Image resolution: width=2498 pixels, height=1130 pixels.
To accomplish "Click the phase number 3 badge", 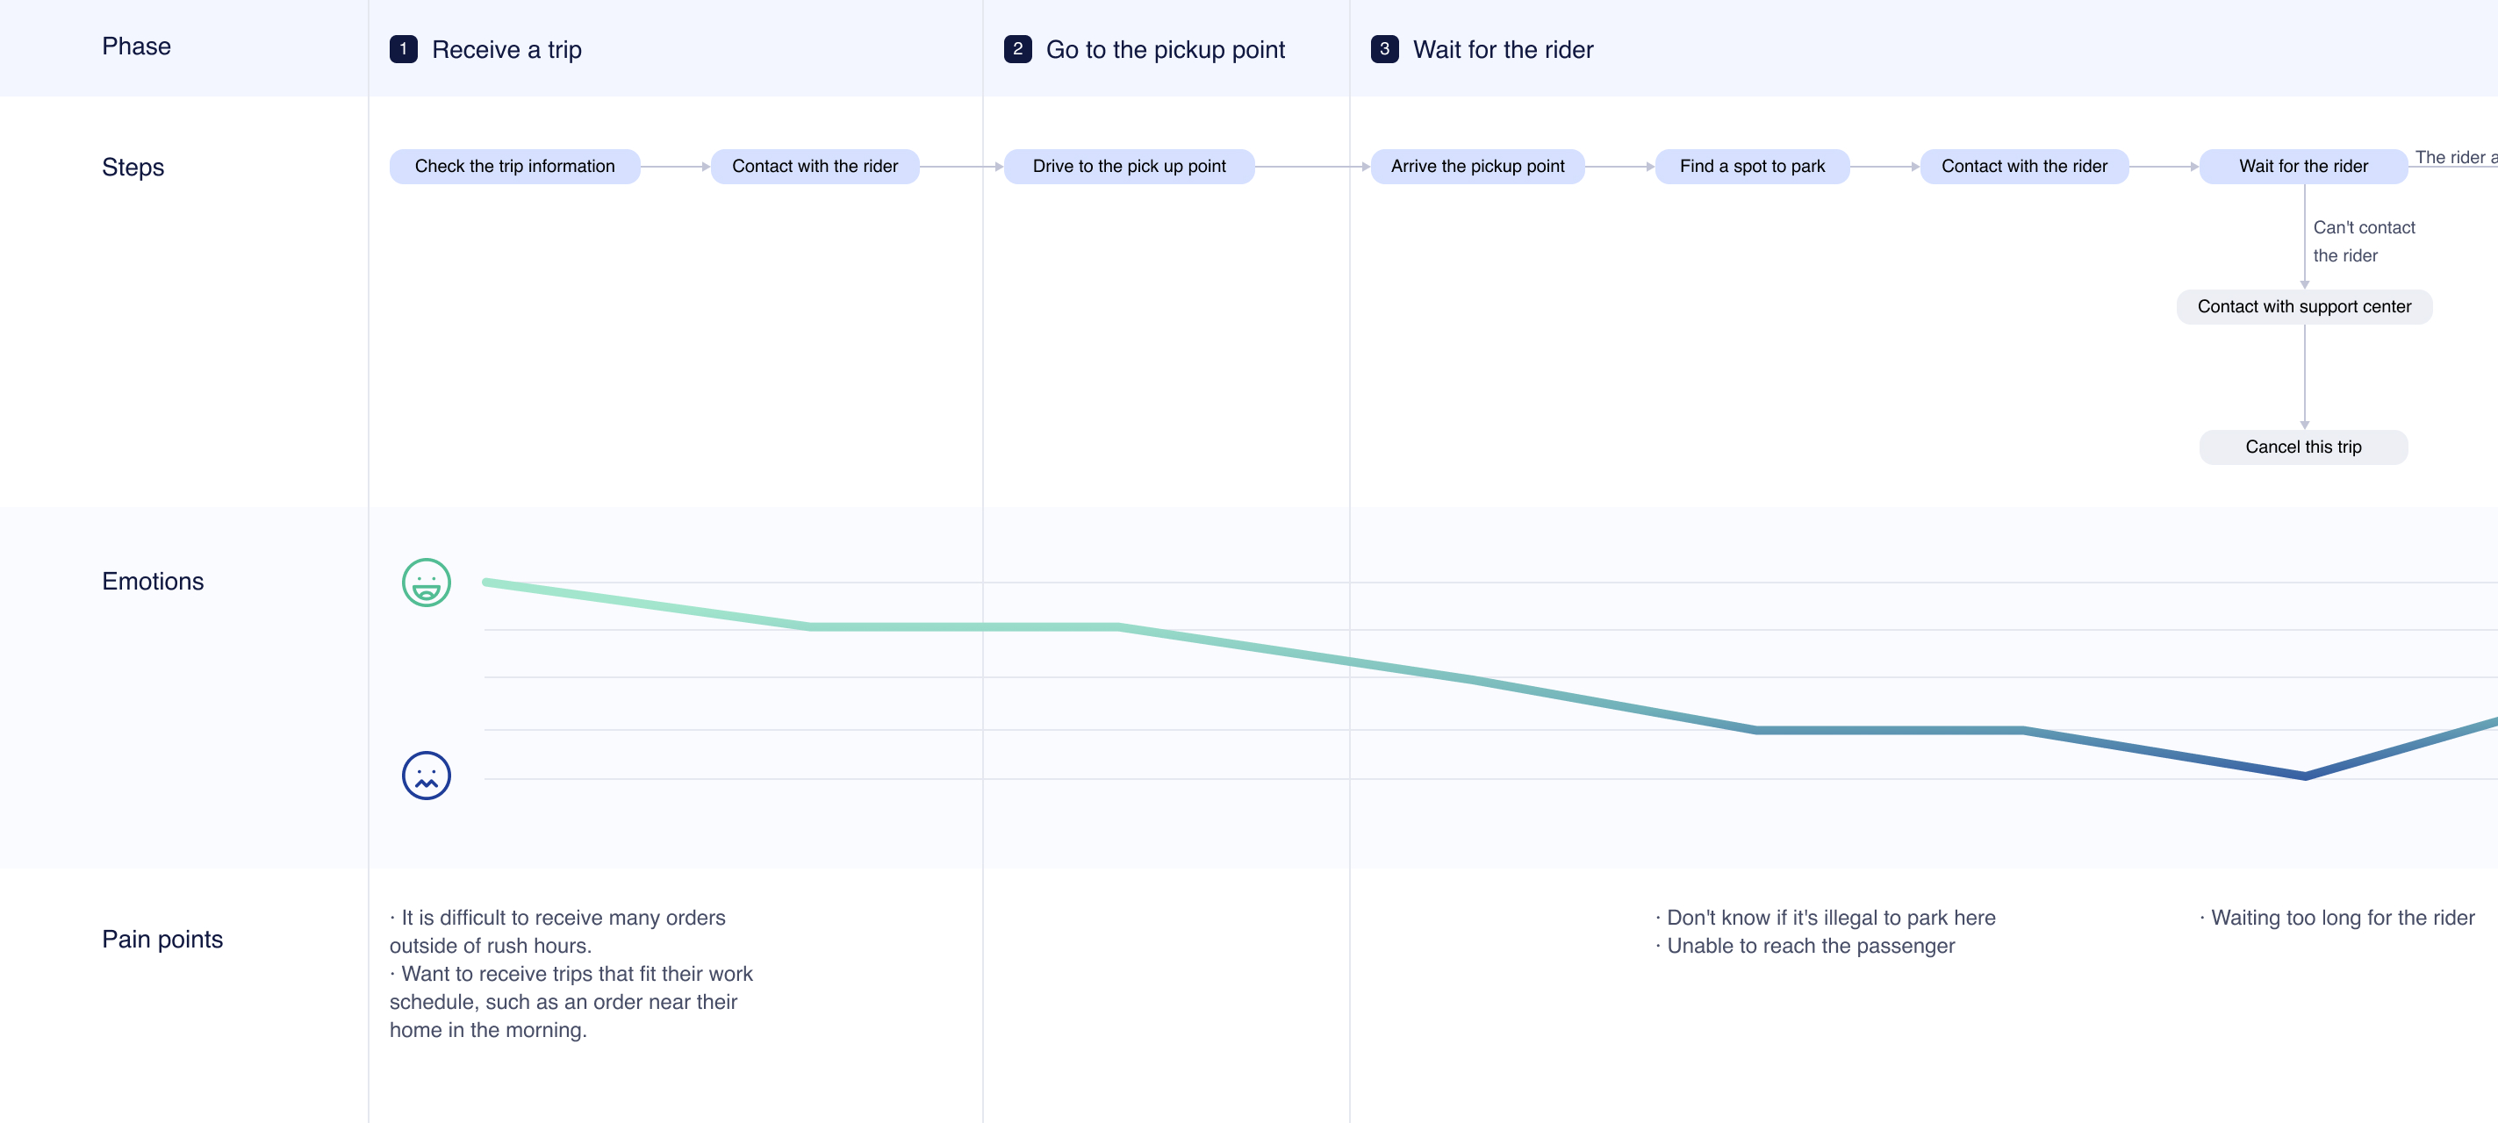I will 1384,49.
